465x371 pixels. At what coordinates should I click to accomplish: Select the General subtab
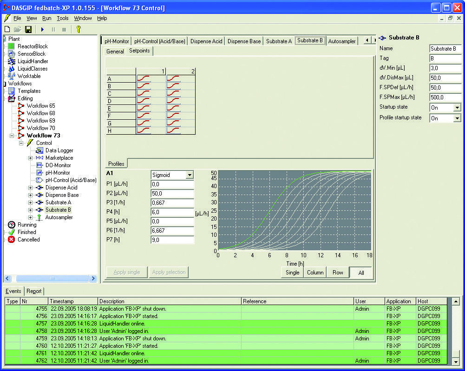[115, 51]
